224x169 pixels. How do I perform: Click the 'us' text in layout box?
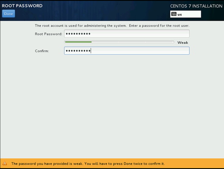point(180,15)
